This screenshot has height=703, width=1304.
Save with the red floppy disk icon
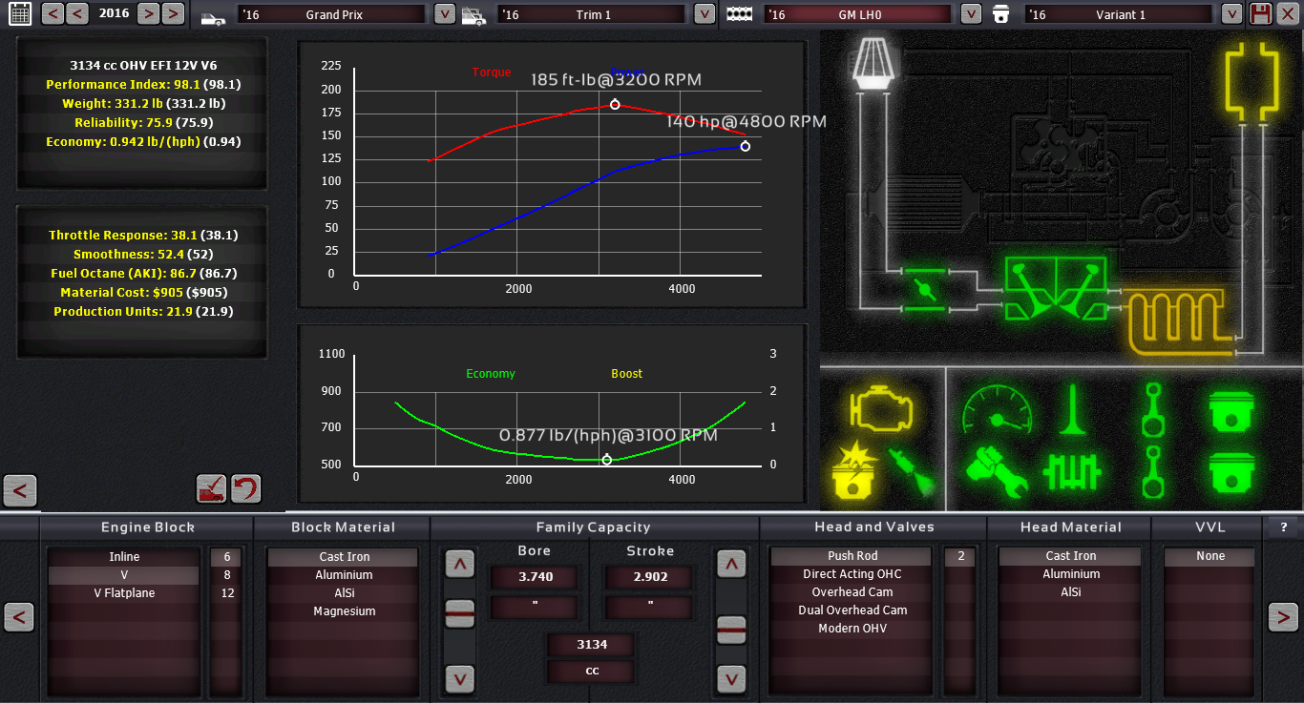1260,14
